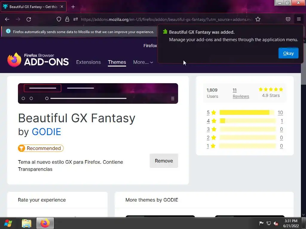This screenshot has width=306, height=229.
Task: Click the Back navigation arrow
Action: point(7,19)
